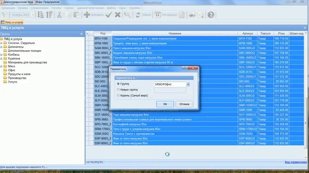
Task: Click the Артикул column header
Action: point(248,34)
